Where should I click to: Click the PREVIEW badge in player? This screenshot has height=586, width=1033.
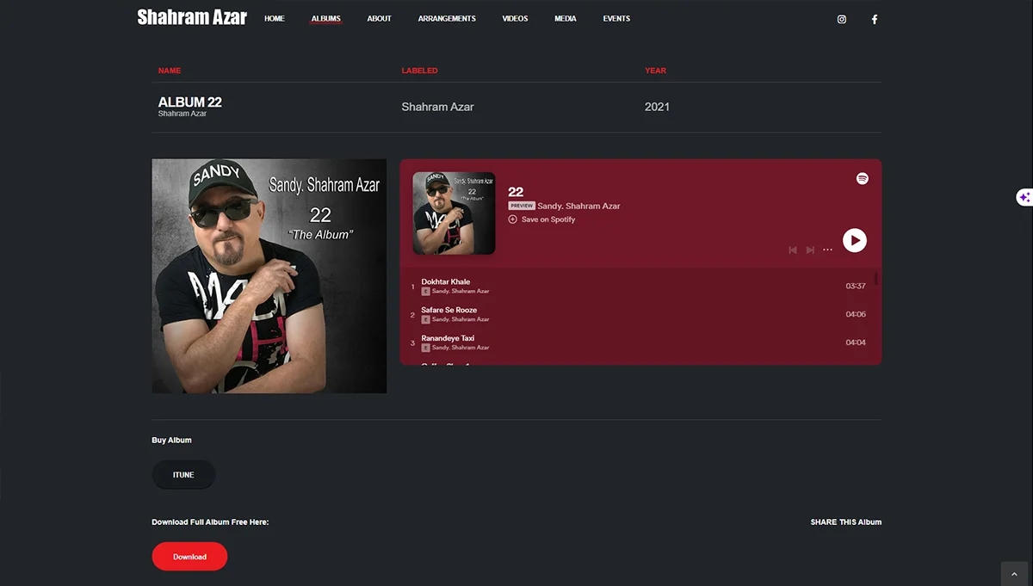(522, 207)
